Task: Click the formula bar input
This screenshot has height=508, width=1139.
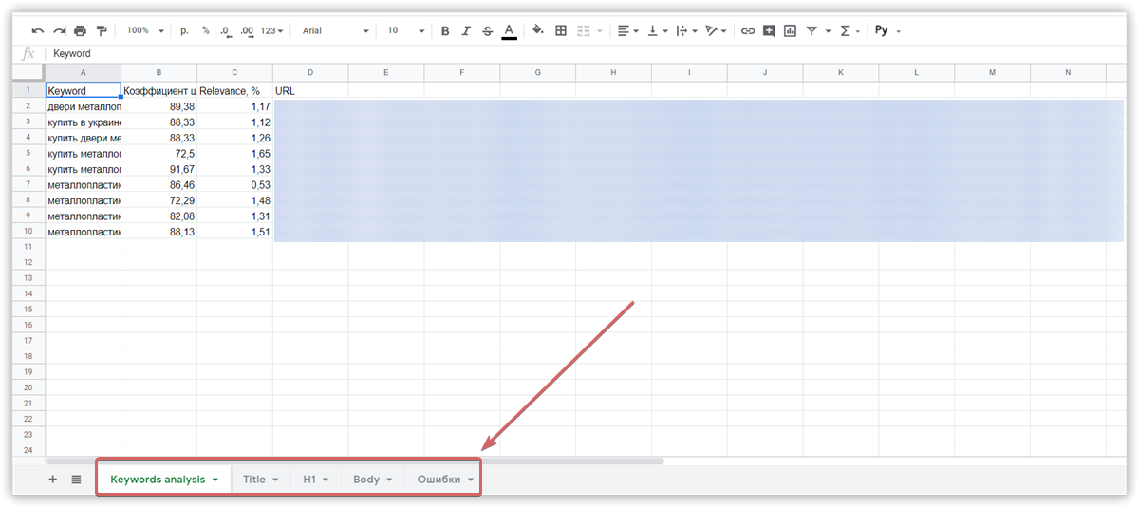Action: (588, 54)
